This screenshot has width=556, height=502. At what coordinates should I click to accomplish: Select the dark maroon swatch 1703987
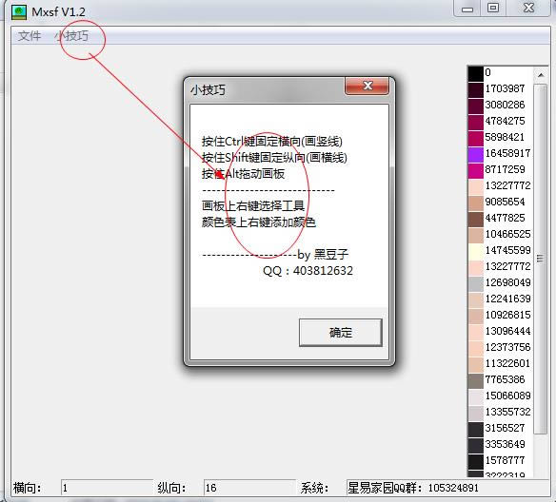[x=475, y=89]
